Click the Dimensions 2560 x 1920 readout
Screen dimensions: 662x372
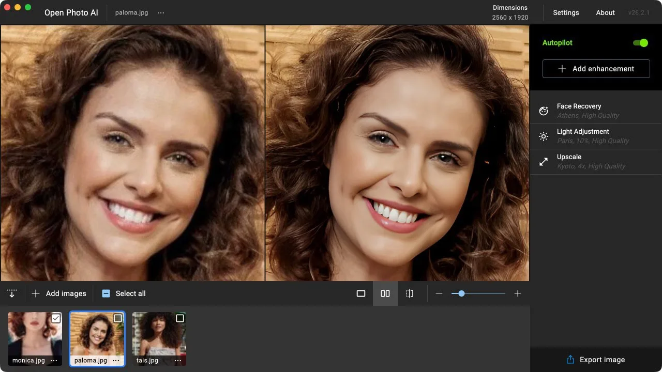click(x=510, y=13)
